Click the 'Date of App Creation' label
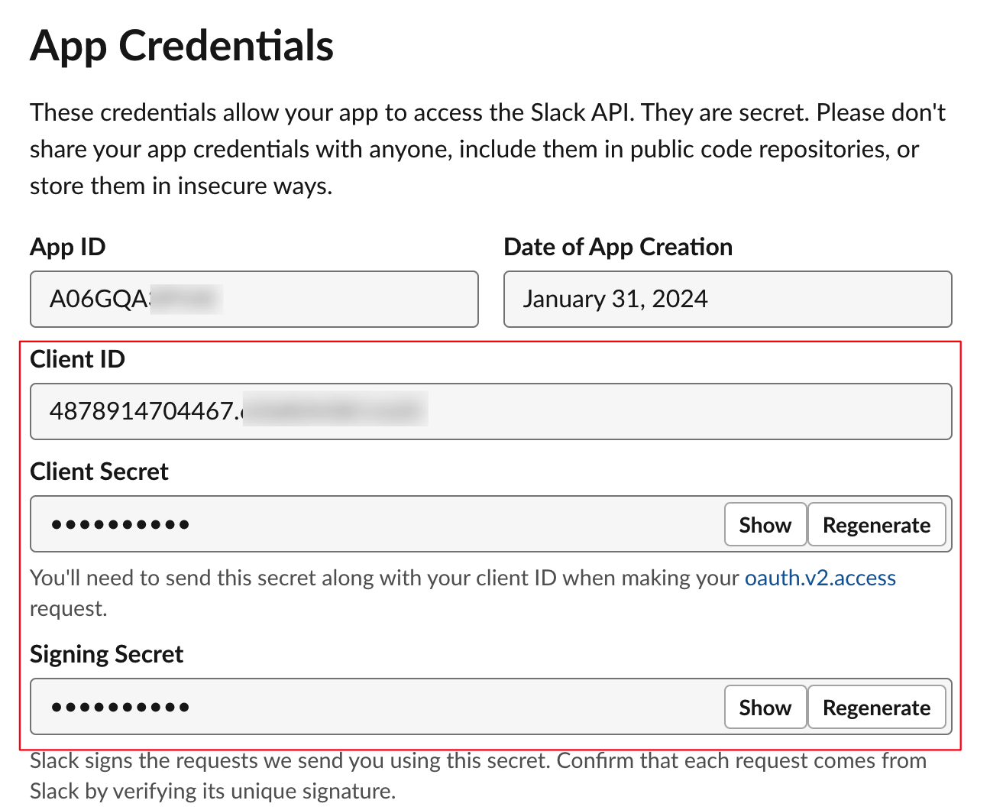990x810 pixels. (618, 247)
